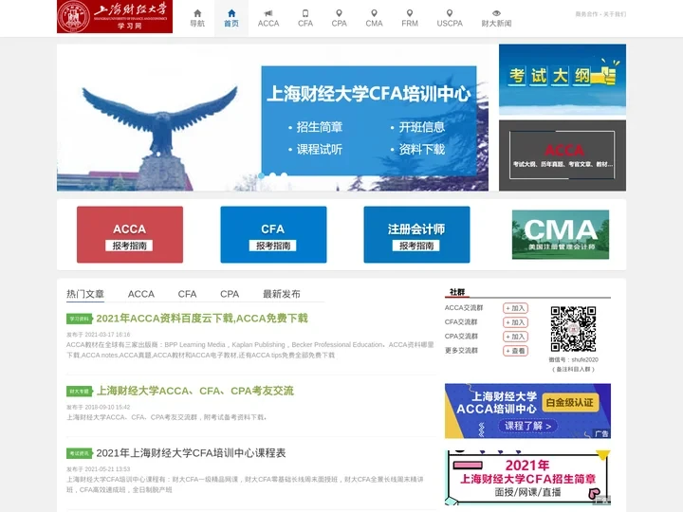Viewport: 683px width, 512px height.
Task: Open the blue CFA 报考指南 card
Action: pos(273,234)
